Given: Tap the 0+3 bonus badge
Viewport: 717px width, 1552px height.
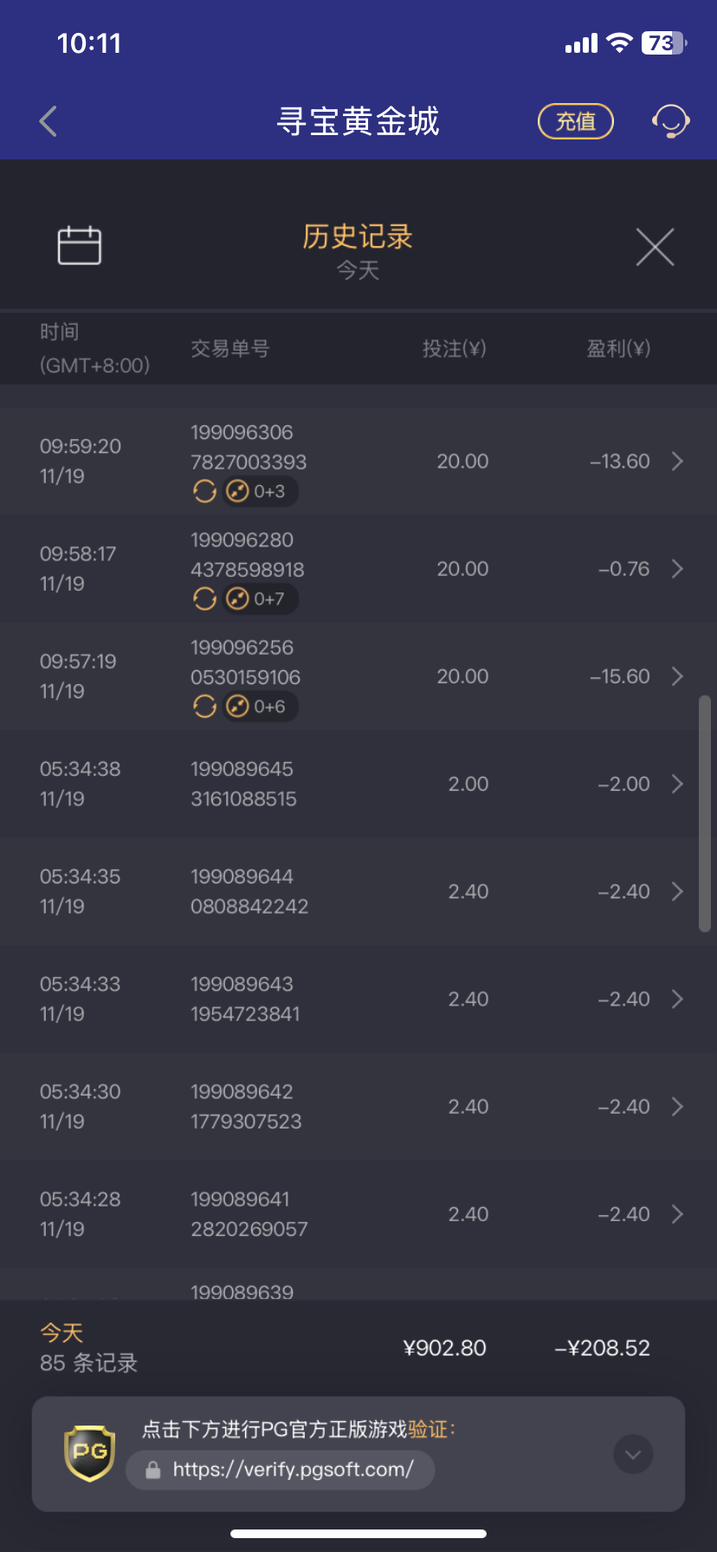Looking at the screenshot, I should click(x=260, y=492).
